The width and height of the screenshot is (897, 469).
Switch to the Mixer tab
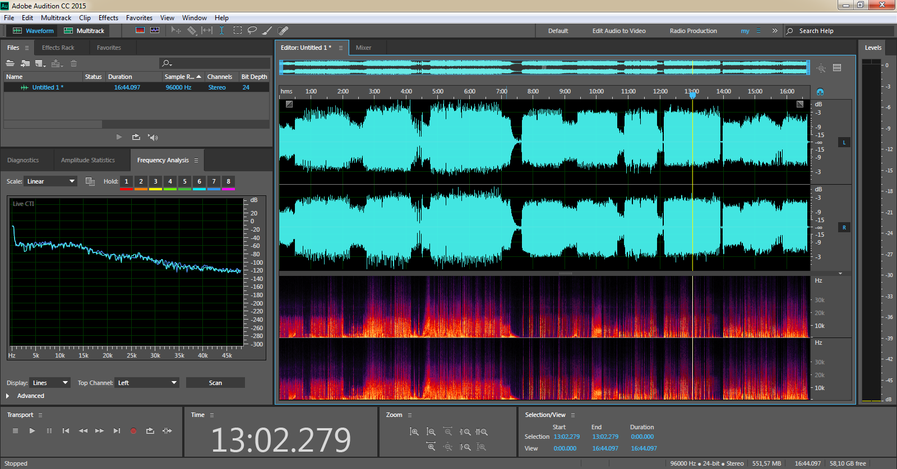363,48
